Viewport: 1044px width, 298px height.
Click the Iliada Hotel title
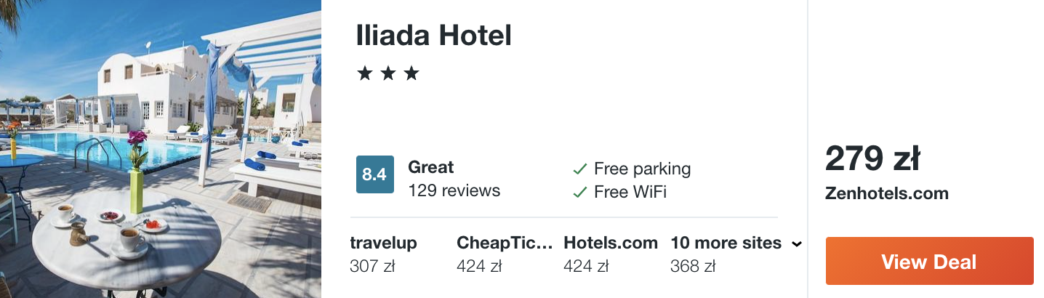point(434,35)
